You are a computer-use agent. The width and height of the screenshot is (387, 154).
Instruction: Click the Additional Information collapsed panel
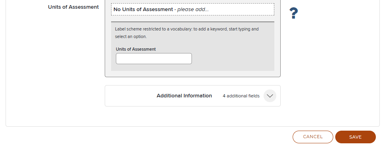(193, 96)
